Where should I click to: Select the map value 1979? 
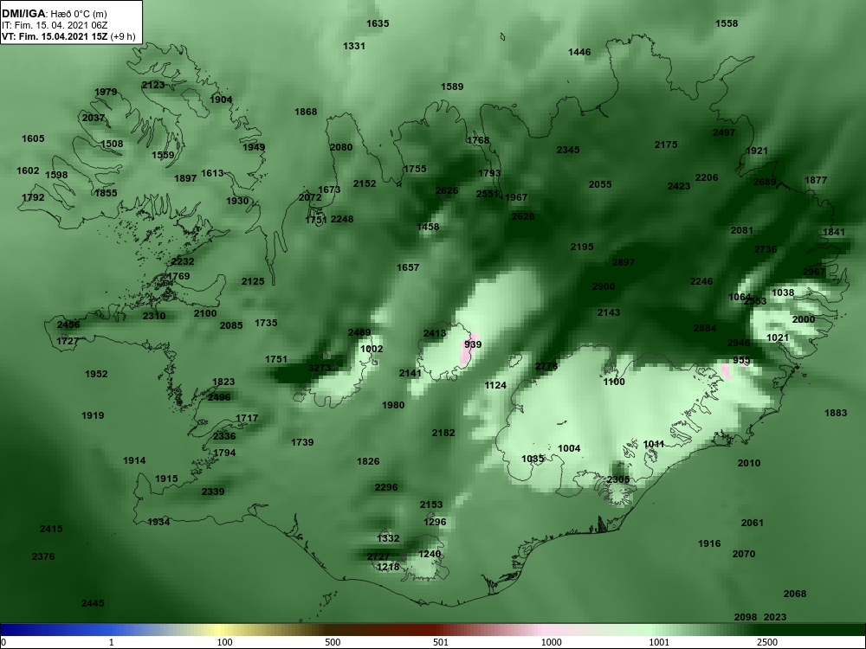[x=106, y=93]
